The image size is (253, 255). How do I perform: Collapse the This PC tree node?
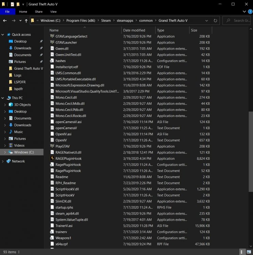(x=3, y=98)
